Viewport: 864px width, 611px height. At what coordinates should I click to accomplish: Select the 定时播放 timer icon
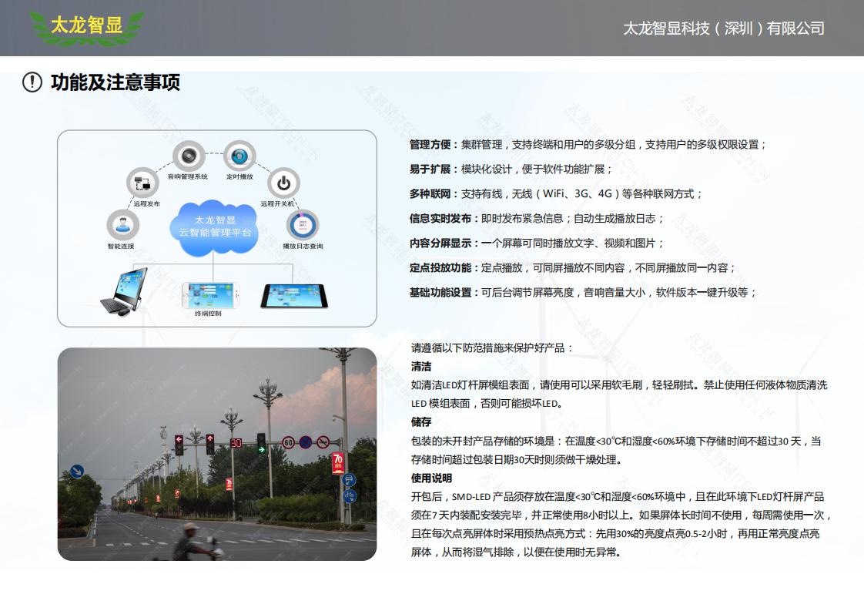pyautogui.click(x=239, y=157)
